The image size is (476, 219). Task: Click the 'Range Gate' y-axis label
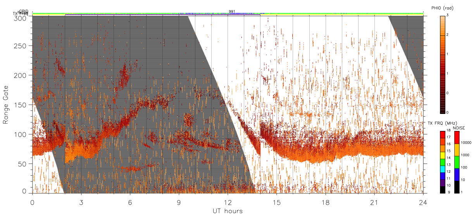point(6,105)
